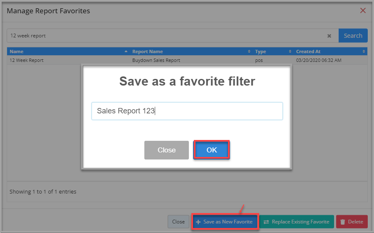The width and height of the screenshot is (374, 233).
Task: Click the 'pos' type cell
Action: coord(259,61)
